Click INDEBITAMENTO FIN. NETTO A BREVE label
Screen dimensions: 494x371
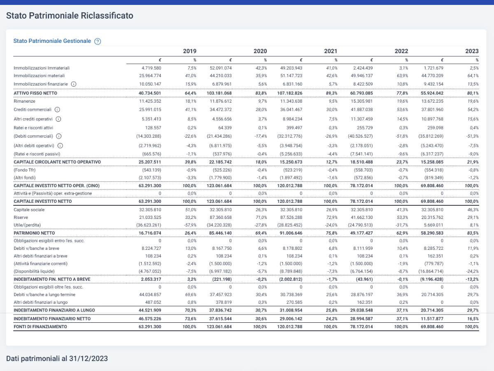pyautogui.click(x=52, y=279)
